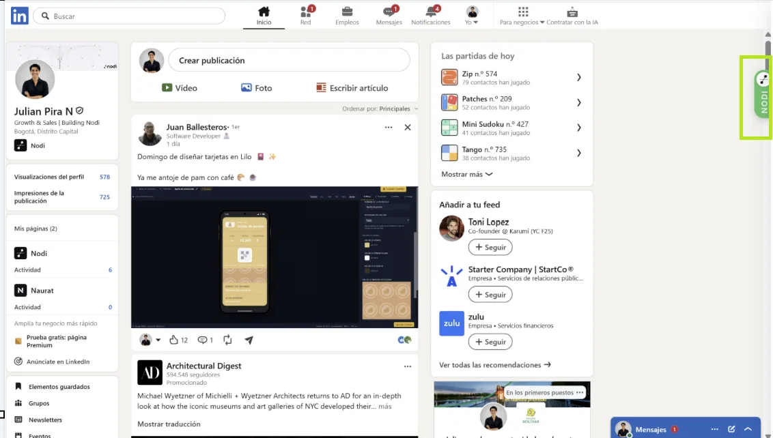The height and width of the screenshot is (438, 773).
Task: Click the chevron next to Tango
Action: tap(579, 154)
